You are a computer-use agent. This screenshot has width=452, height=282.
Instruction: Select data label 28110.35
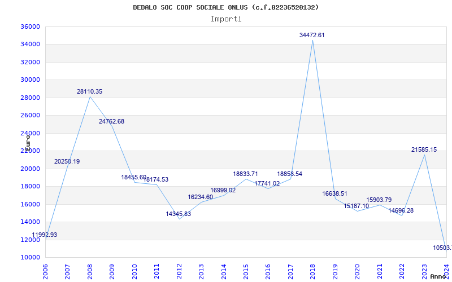tap(89, 91)
